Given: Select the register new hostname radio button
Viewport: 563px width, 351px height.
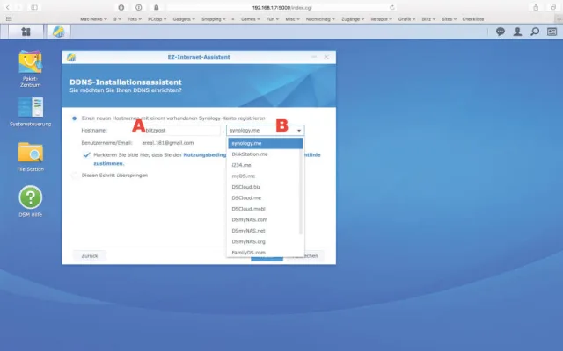Looking at the screenshot, I should [x=74, y=118].
